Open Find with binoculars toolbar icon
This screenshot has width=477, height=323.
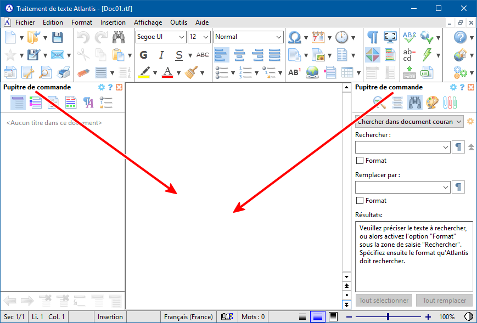[119, 37]
